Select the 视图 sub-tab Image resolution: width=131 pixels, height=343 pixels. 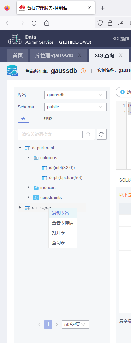(48, 119)
